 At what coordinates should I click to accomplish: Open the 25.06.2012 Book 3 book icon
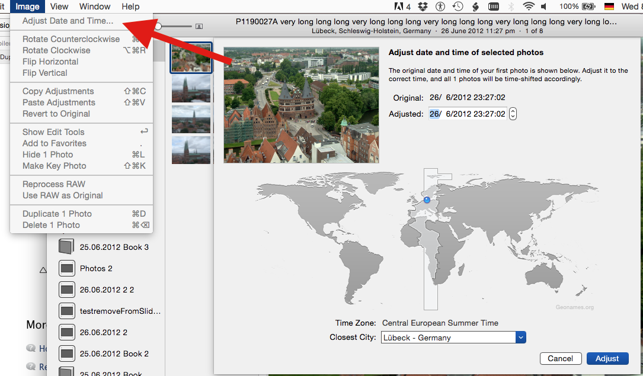[66, 247]
